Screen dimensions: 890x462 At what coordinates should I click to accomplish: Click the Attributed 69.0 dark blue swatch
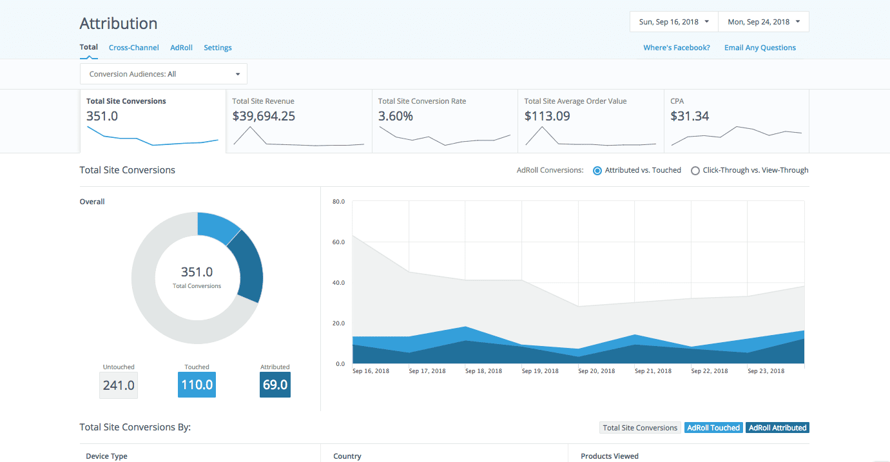tap(275, 385)
